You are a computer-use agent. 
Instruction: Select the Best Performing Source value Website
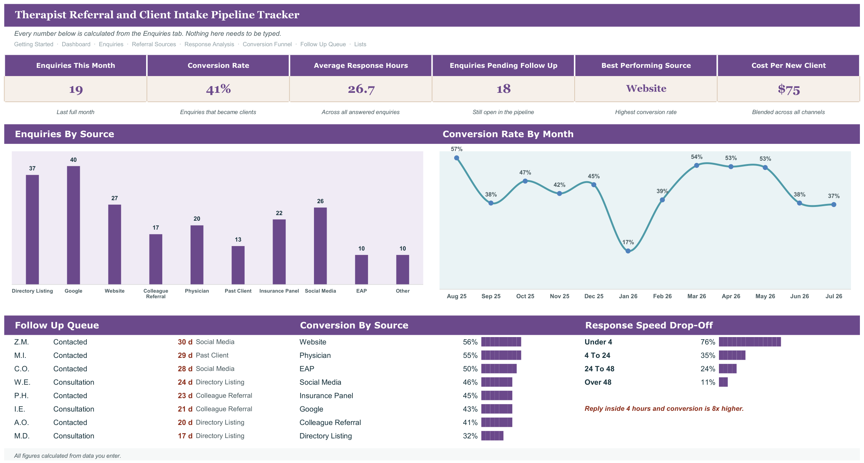(x=646, y=89)
